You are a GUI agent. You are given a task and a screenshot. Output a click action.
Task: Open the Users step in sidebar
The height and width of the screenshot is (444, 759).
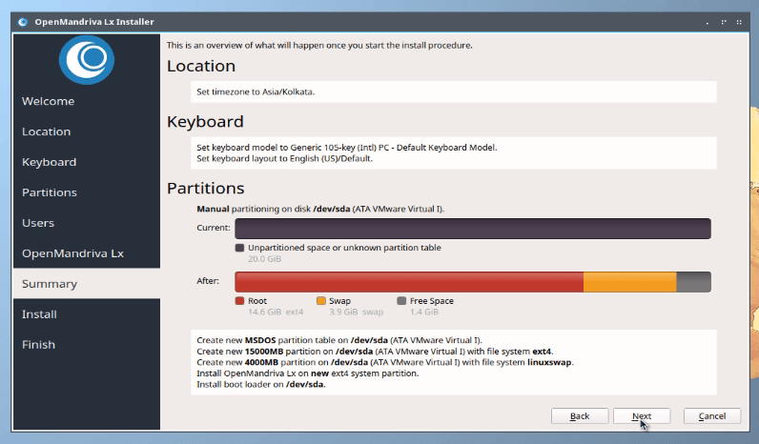(x=38, y=223)
